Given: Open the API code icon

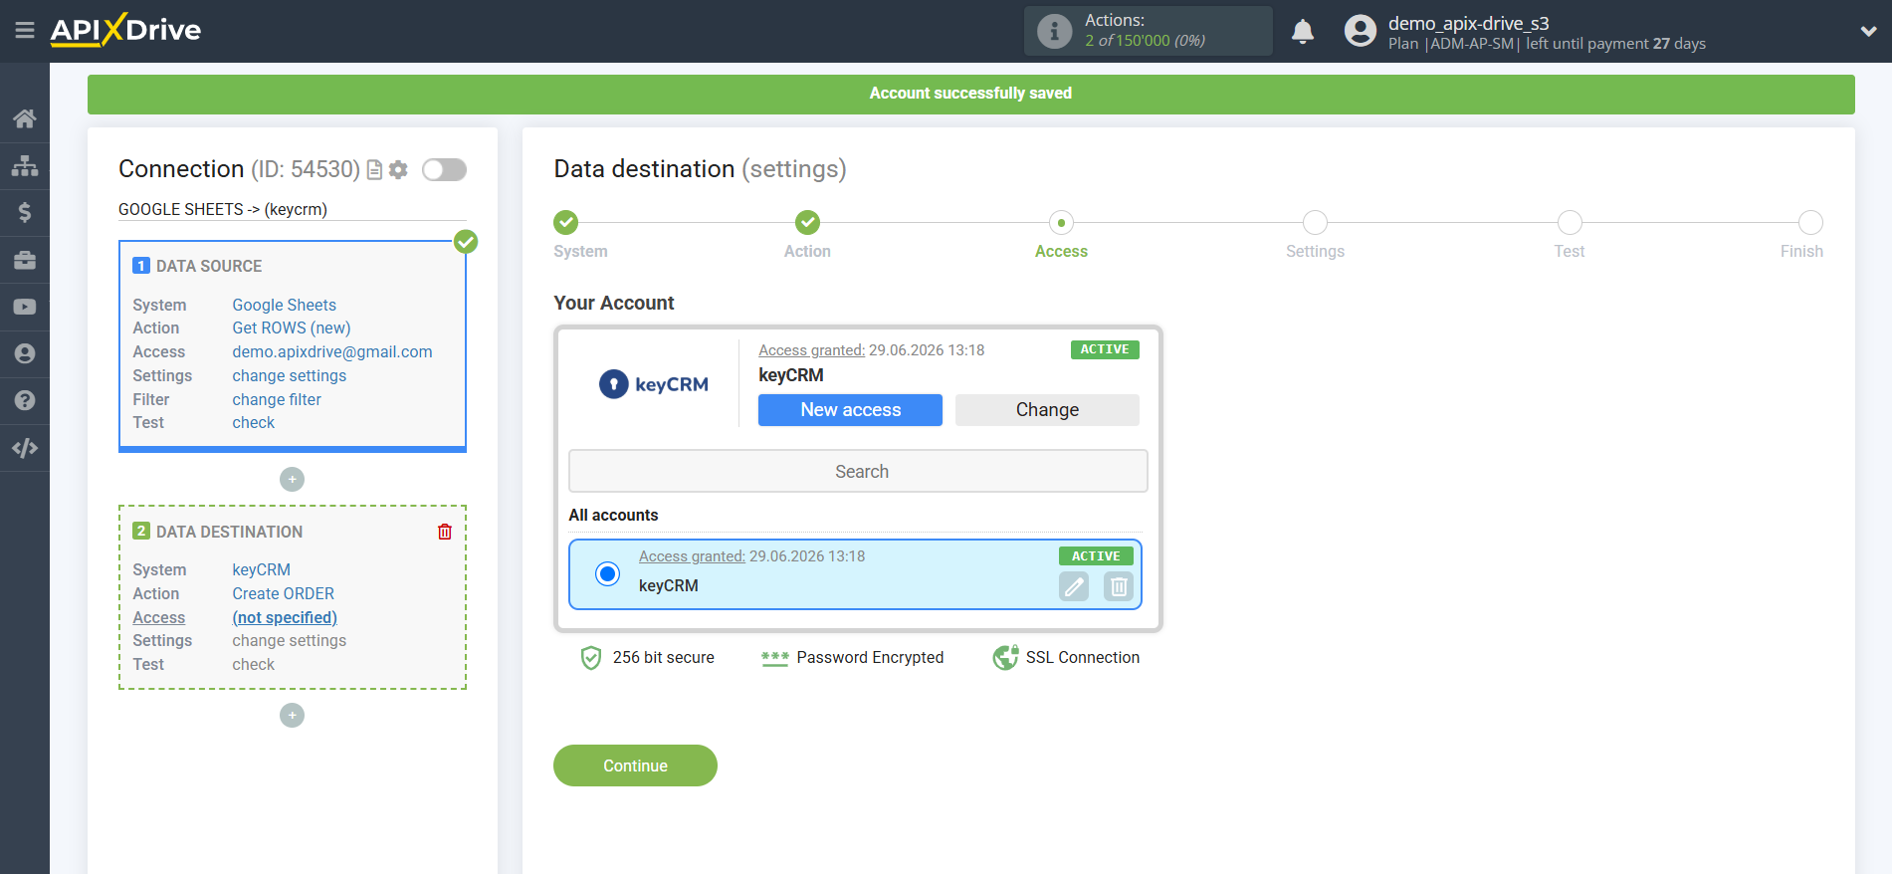Looking at the screenshot, I should coord(25,448).
